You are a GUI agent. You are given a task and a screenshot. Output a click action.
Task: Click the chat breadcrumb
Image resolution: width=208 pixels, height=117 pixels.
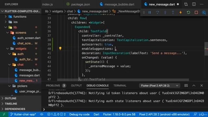pyautogui.click(x=70, y=11)
